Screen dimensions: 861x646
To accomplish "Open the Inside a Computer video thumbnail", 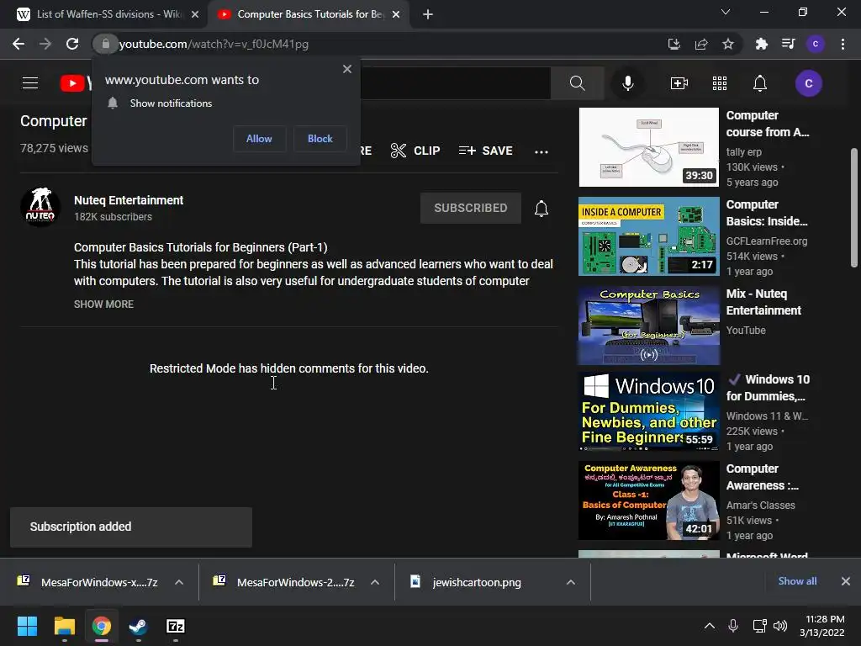I will click(648, 236).
